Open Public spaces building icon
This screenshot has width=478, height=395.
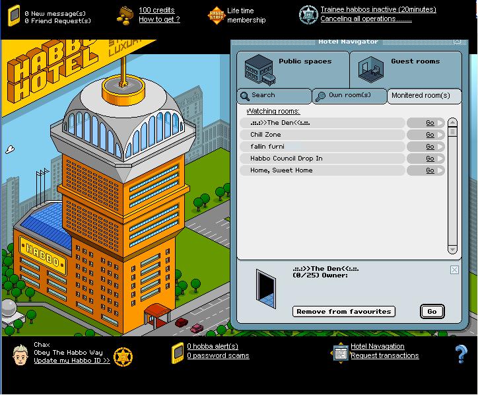259,70
